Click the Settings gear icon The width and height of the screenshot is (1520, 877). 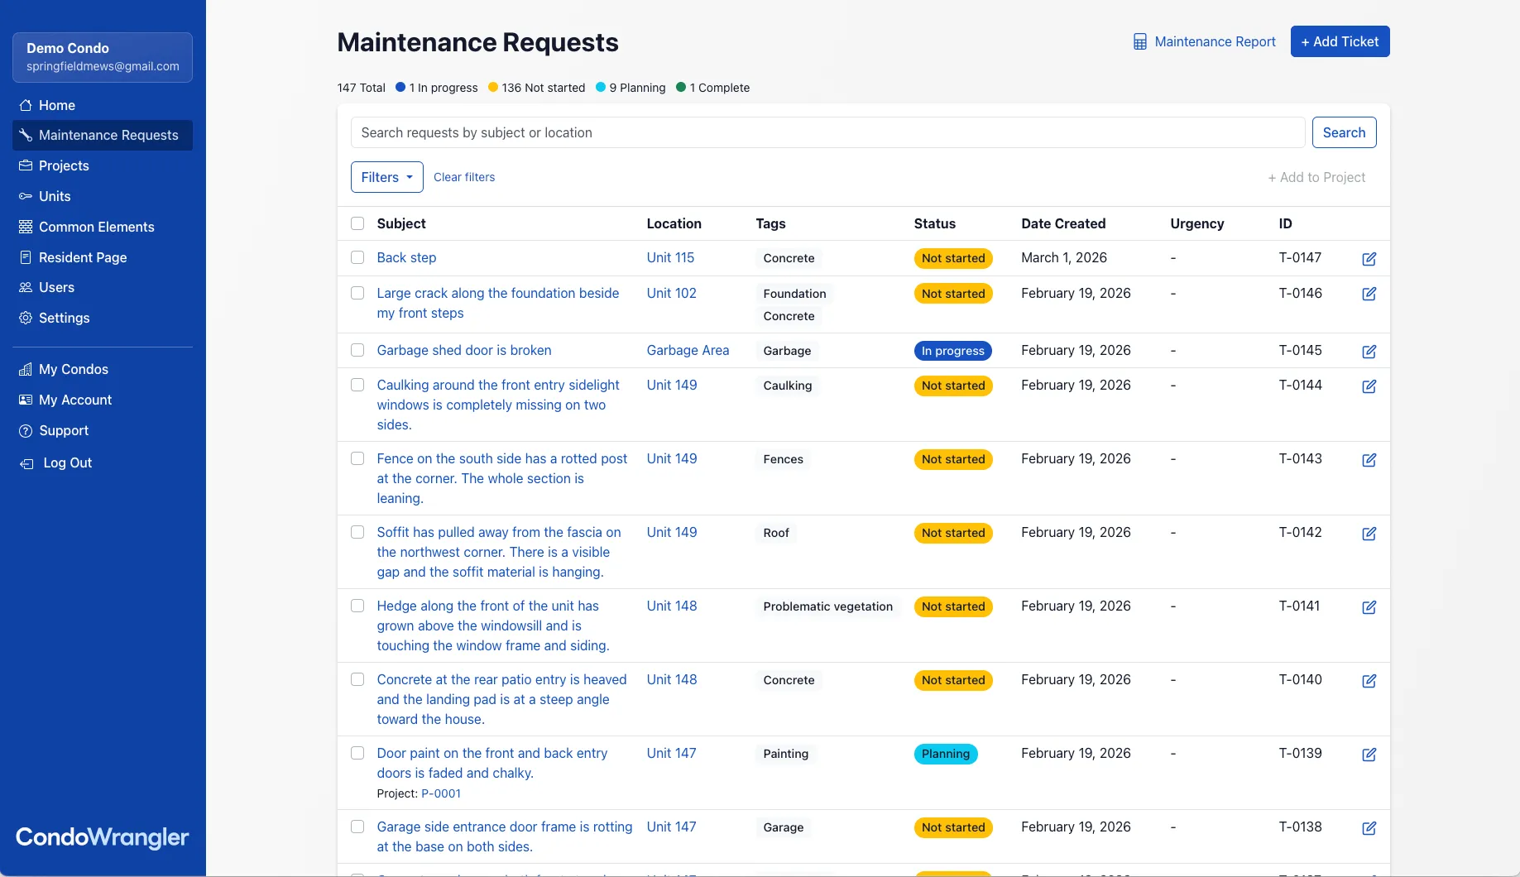point(26,318)
